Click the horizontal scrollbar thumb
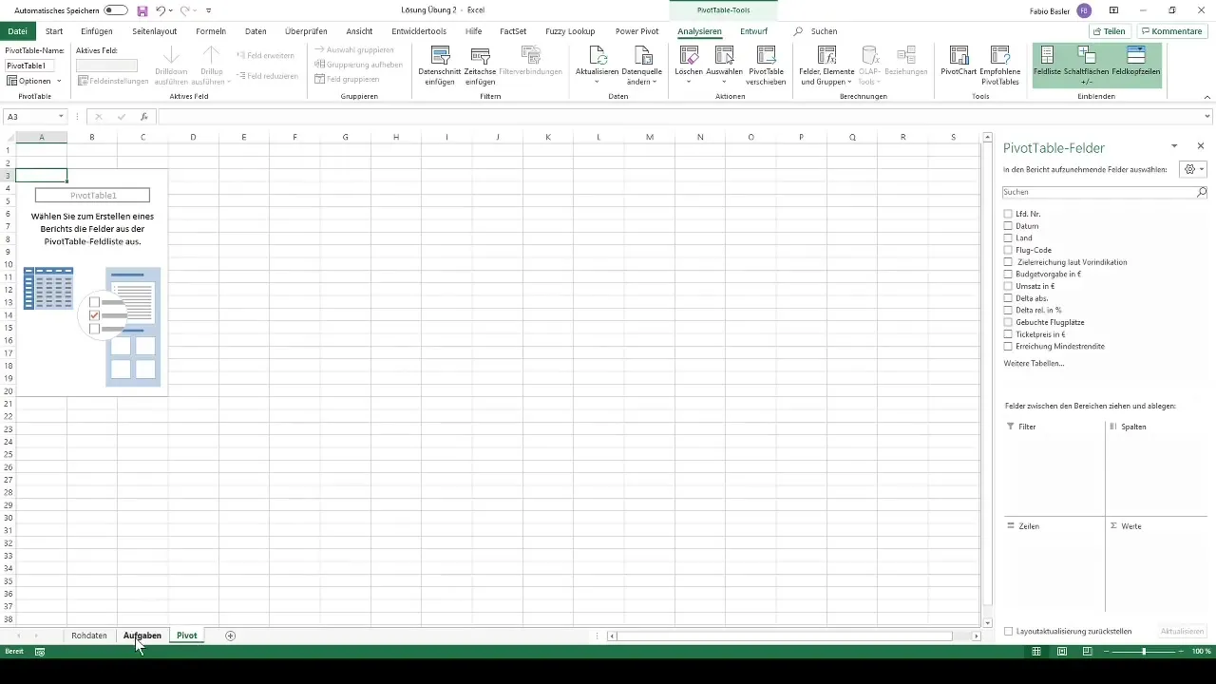 click(x=785, y=636)
